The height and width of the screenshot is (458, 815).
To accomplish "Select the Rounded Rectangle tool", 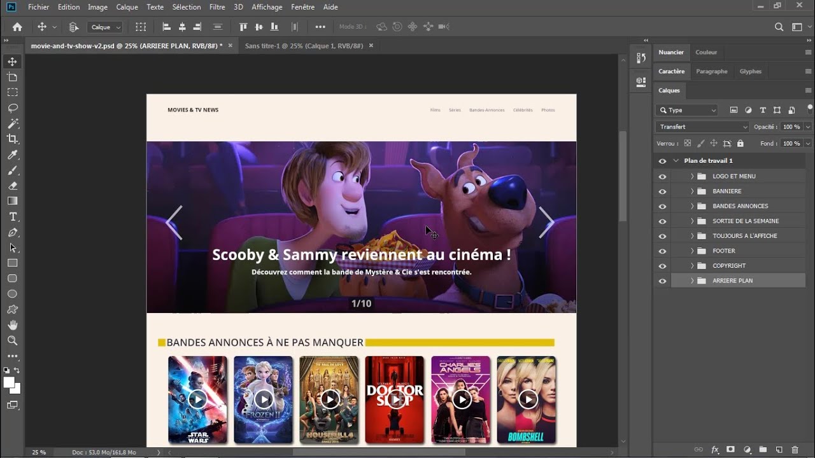I will tap(12, 279).
